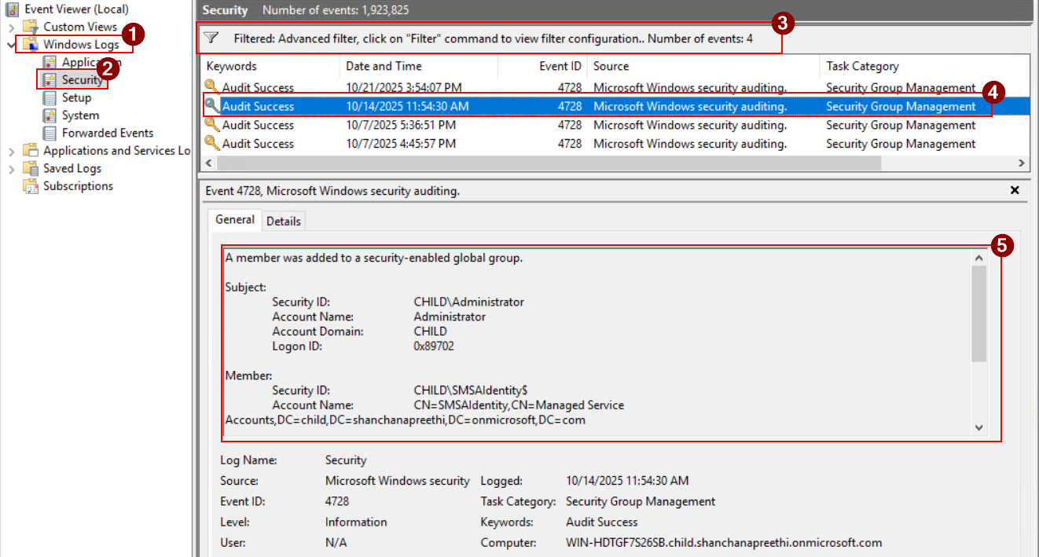Click the filter funnel icon

coord(210,36)
